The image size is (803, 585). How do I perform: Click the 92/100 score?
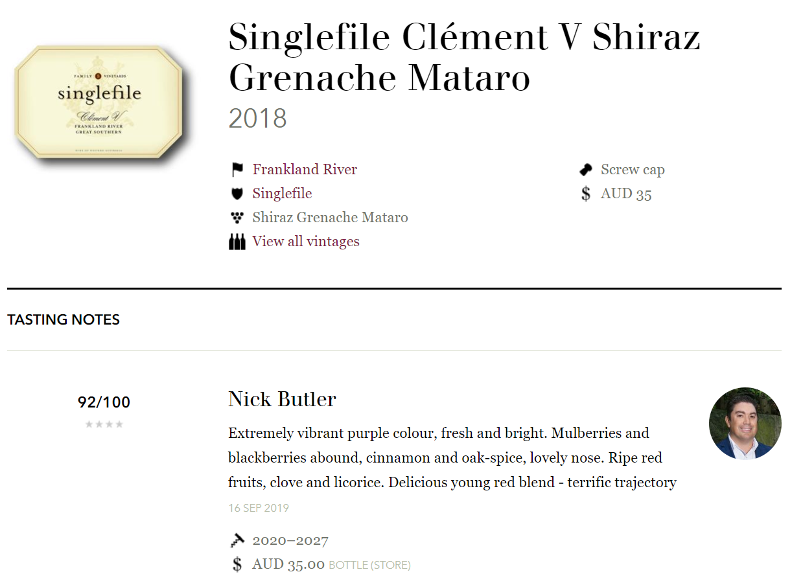[104, 402]
